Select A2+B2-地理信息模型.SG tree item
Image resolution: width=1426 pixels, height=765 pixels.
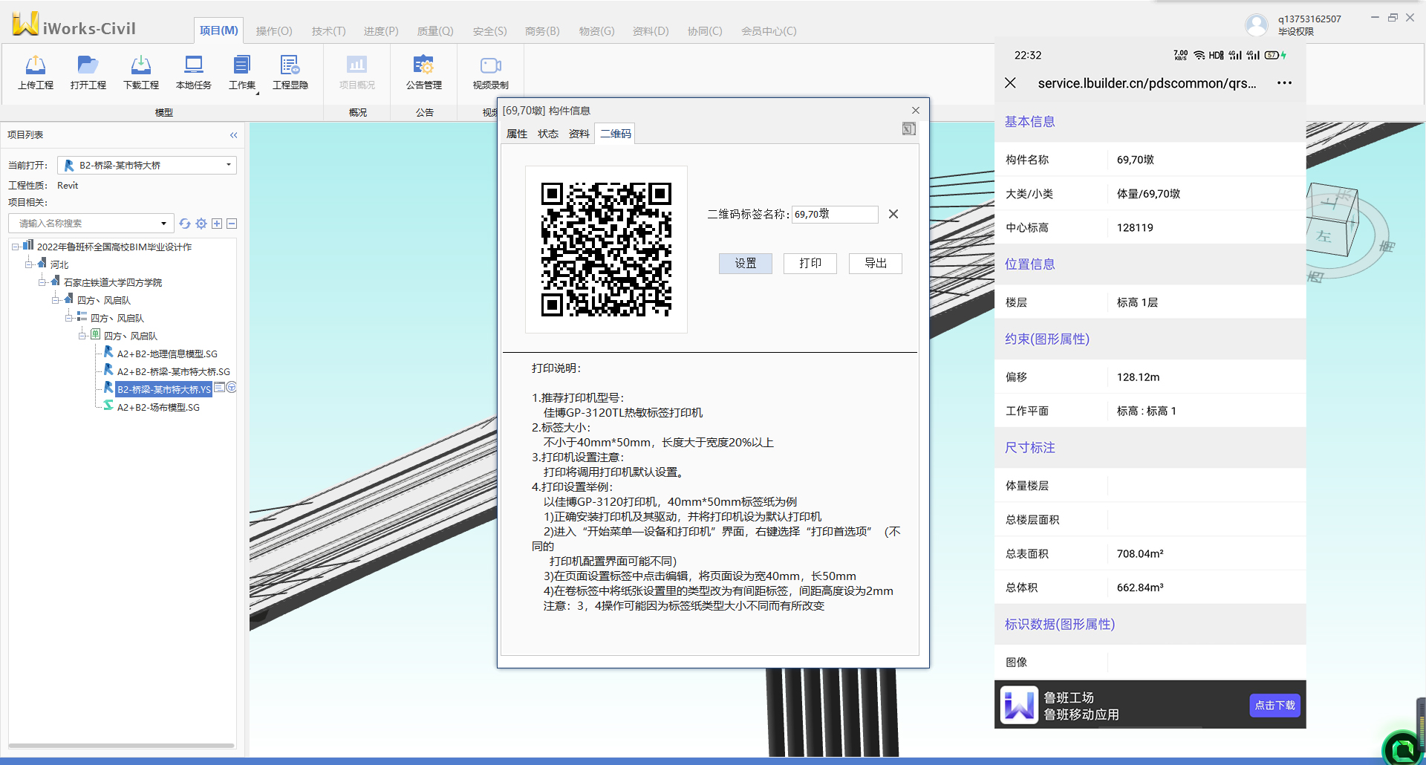167,354
